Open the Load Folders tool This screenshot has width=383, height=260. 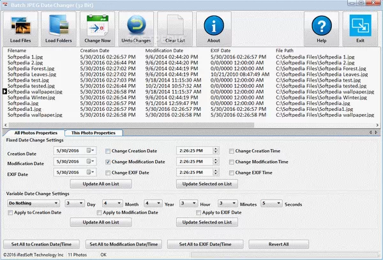[59, 29]
